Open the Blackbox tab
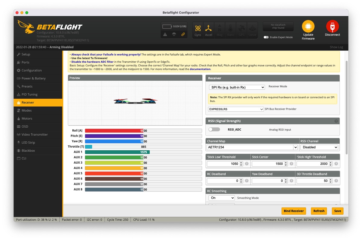The height and width of the screenshot is (240, 362). (x=38, y=150)
